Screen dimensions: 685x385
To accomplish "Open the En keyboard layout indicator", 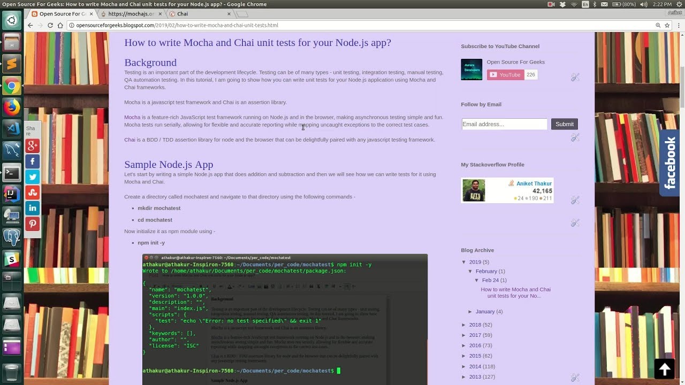I will click(585, 4).
